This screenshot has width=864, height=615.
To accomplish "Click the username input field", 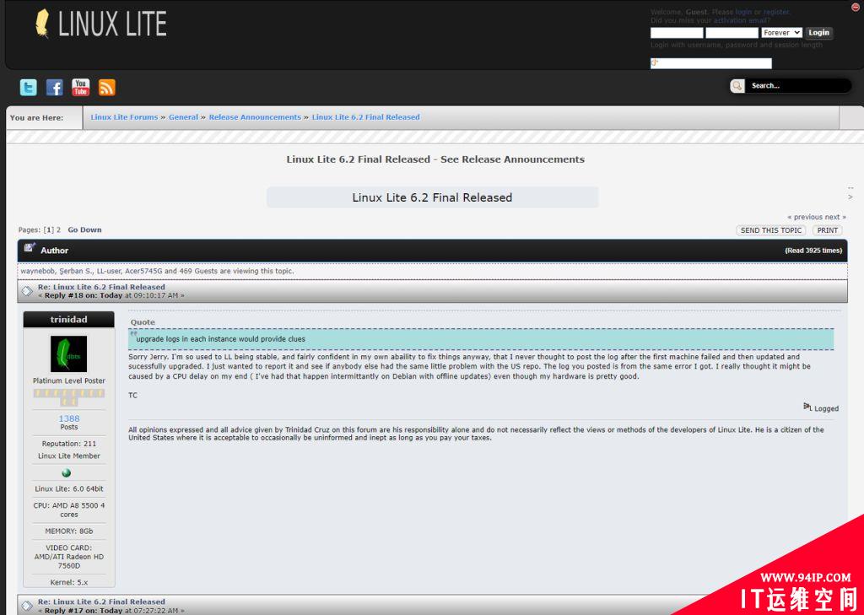I will point(677,33).
